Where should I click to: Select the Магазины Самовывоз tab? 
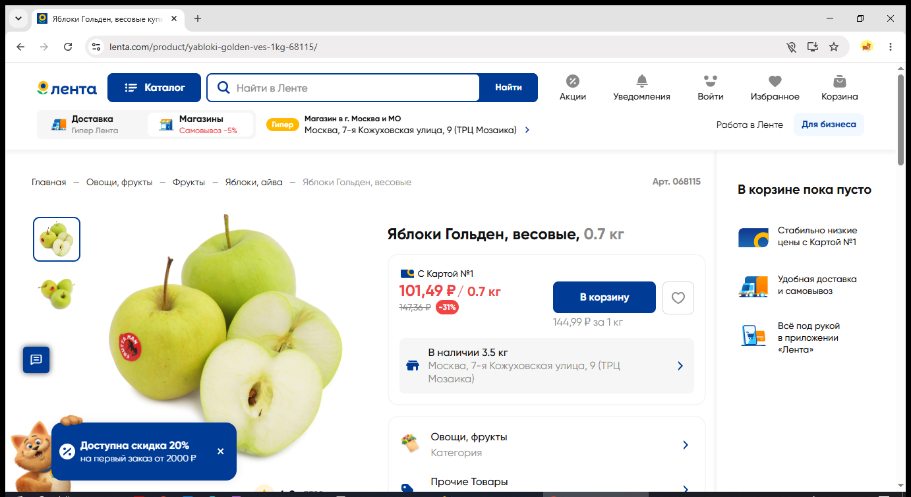200,125
